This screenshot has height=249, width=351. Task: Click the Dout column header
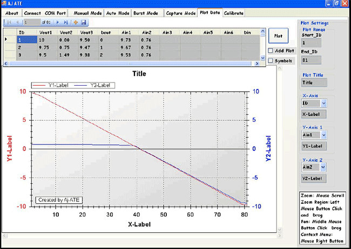(109, 32)
